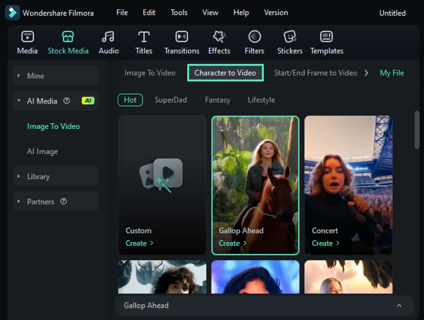Expand the Partners section
The width and height of the screenshot is (424, 320).
pyautogui.click(x=19, y=201)
